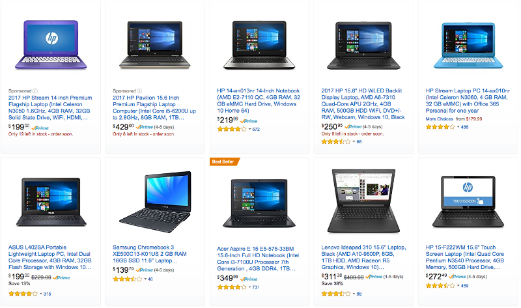The width and height of the screenshot is (521, 308).
Task: Open More Choices from $179.99 link
Action: [x=454, y=119]
